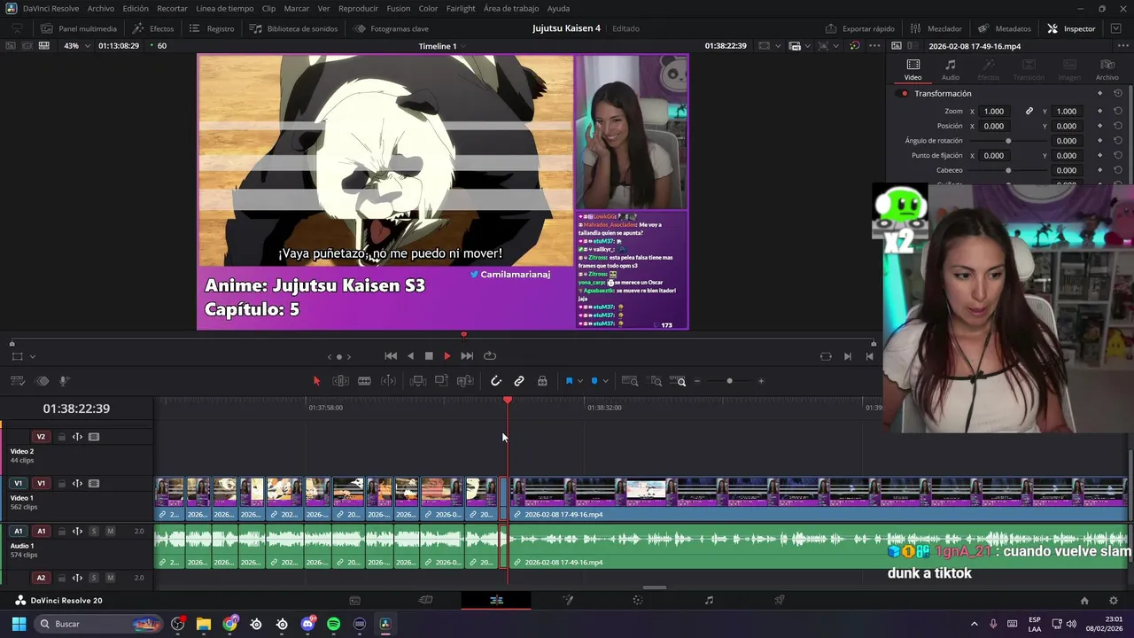Toggle auto track selector on Audio 1
Screen dimensions: 1134x638
[x=77, y=532]
